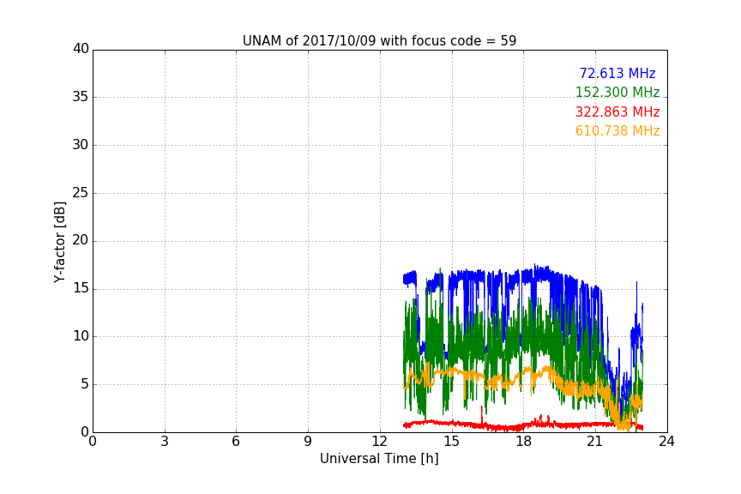The image size is (741, 494).
Task: Click the y-axis tick value 5
Action: tap(85, 384)
